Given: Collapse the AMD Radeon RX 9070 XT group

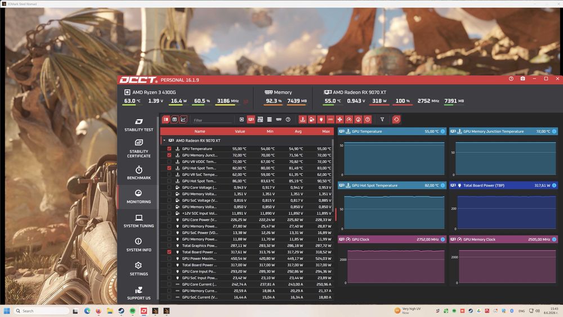Looking at the screenshot, I should tap(164, 141).
